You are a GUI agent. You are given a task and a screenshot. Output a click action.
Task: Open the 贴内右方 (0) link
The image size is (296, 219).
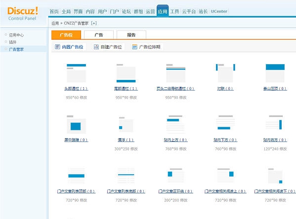275,140
